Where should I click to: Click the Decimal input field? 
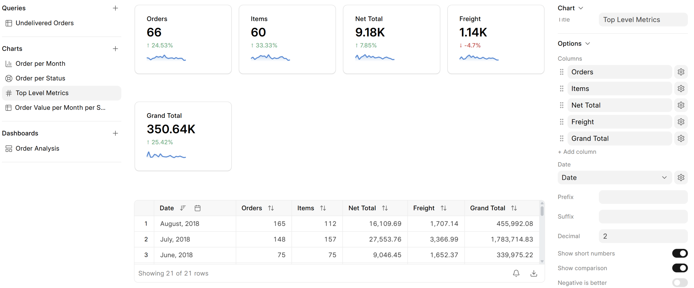pos(642,236)
